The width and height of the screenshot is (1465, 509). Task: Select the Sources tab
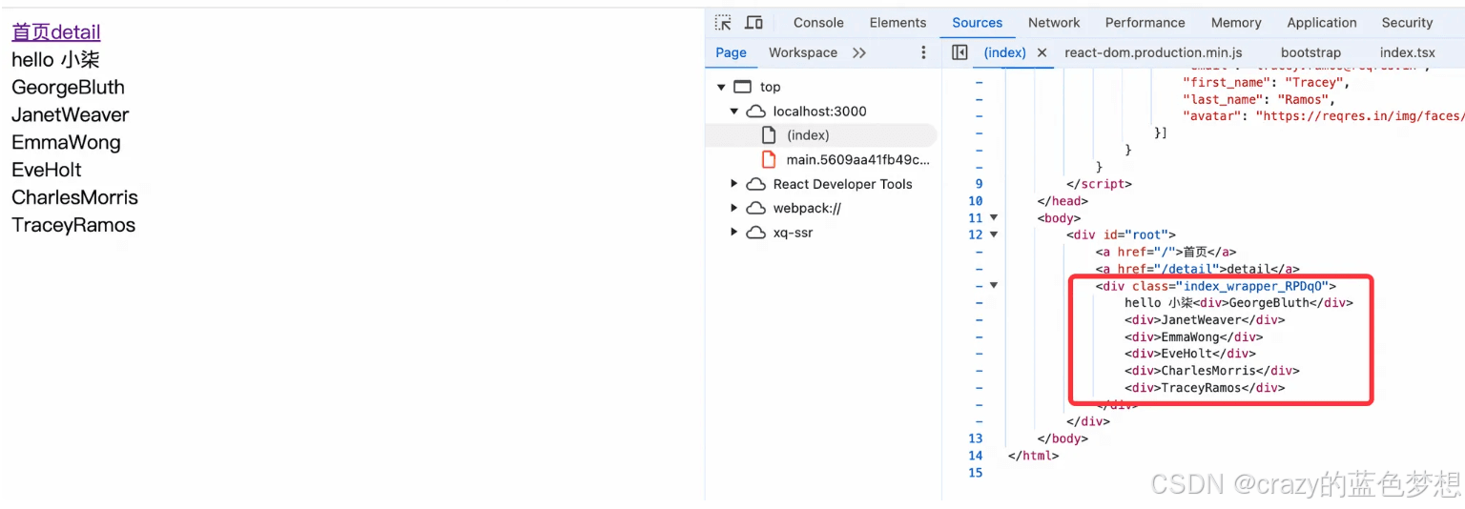(978, 23)
